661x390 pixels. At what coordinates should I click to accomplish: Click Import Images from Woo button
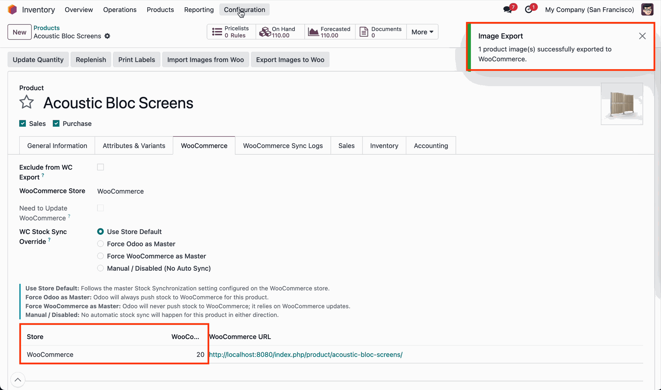pyautogui.click(x=206, y=60)
